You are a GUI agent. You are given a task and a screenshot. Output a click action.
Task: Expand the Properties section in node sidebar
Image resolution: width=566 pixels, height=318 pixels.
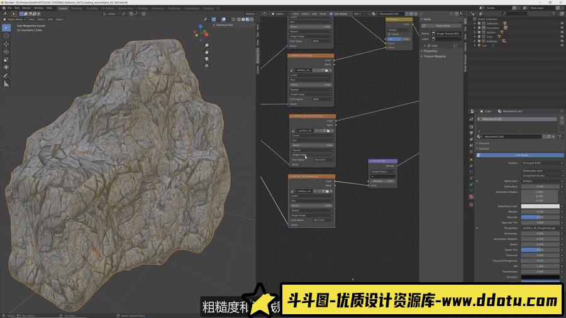click(x=430, y=51)
